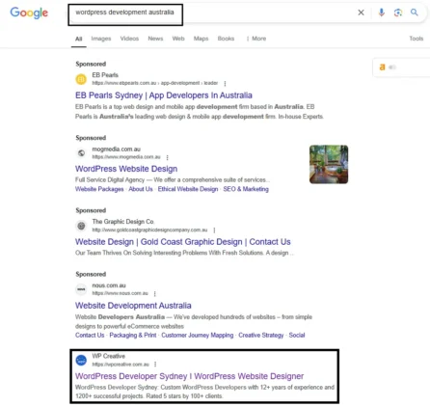
Task: Click the side panel card with orange 'a'
Action: (x=401, y=68)
